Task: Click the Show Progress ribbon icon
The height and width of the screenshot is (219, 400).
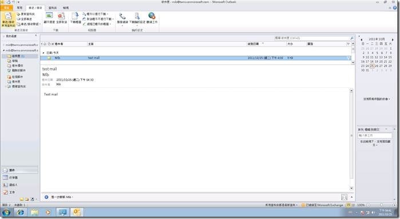Action: click(x=49, y=18)
